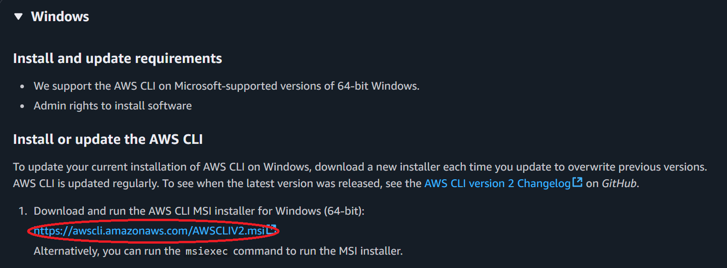Click the "Install and update requirements" heading

(117, 58)
